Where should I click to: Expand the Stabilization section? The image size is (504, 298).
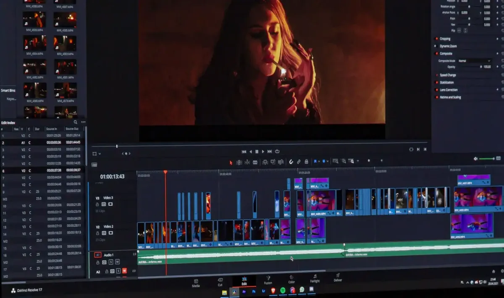(x=447, y=83)
